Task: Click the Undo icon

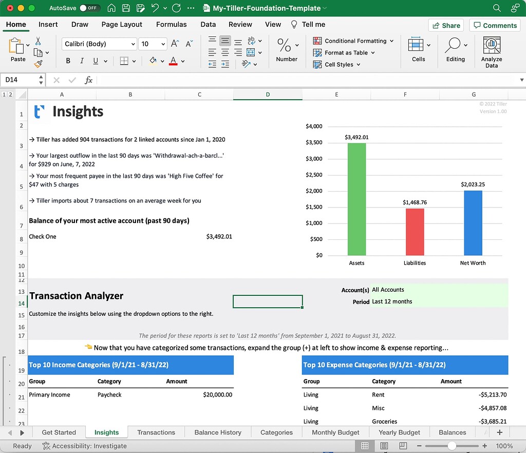Action: pyautogui.click(x=154, y=8)
